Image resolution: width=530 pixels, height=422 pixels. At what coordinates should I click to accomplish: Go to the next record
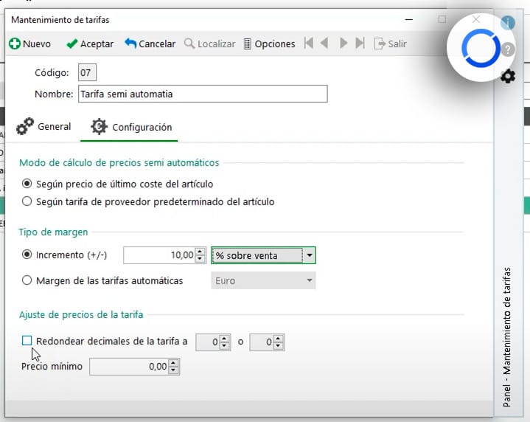[x=344, y=44]
